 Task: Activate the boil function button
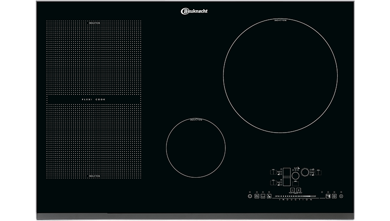[x=257, y=196]
